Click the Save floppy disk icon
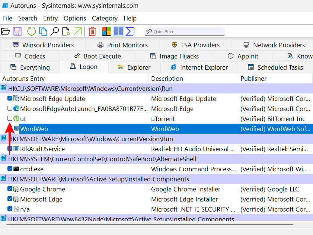 point(17,31)
